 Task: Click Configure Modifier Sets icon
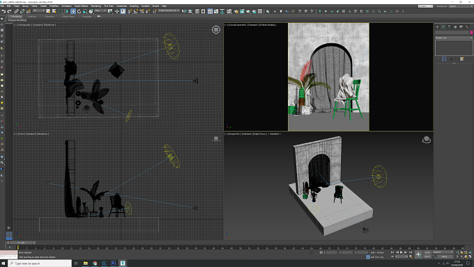[x=462, y=59]
